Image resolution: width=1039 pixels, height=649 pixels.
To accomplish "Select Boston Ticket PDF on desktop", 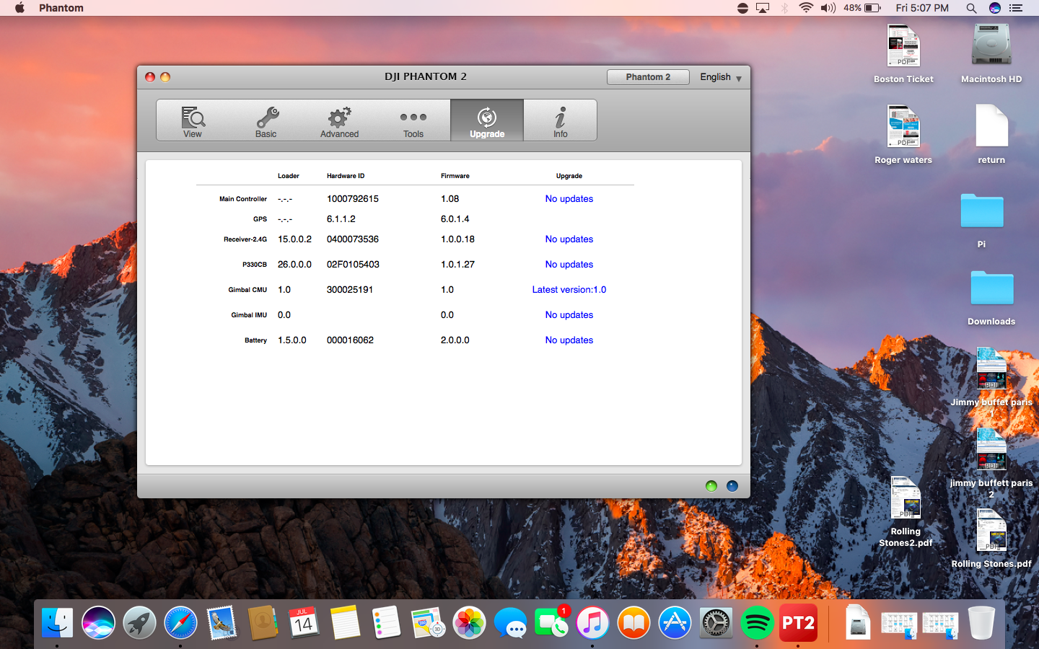I will pos(903,53).
